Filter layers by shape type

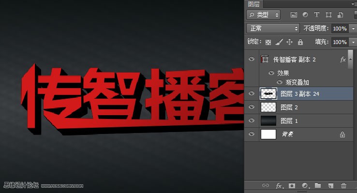328,15
